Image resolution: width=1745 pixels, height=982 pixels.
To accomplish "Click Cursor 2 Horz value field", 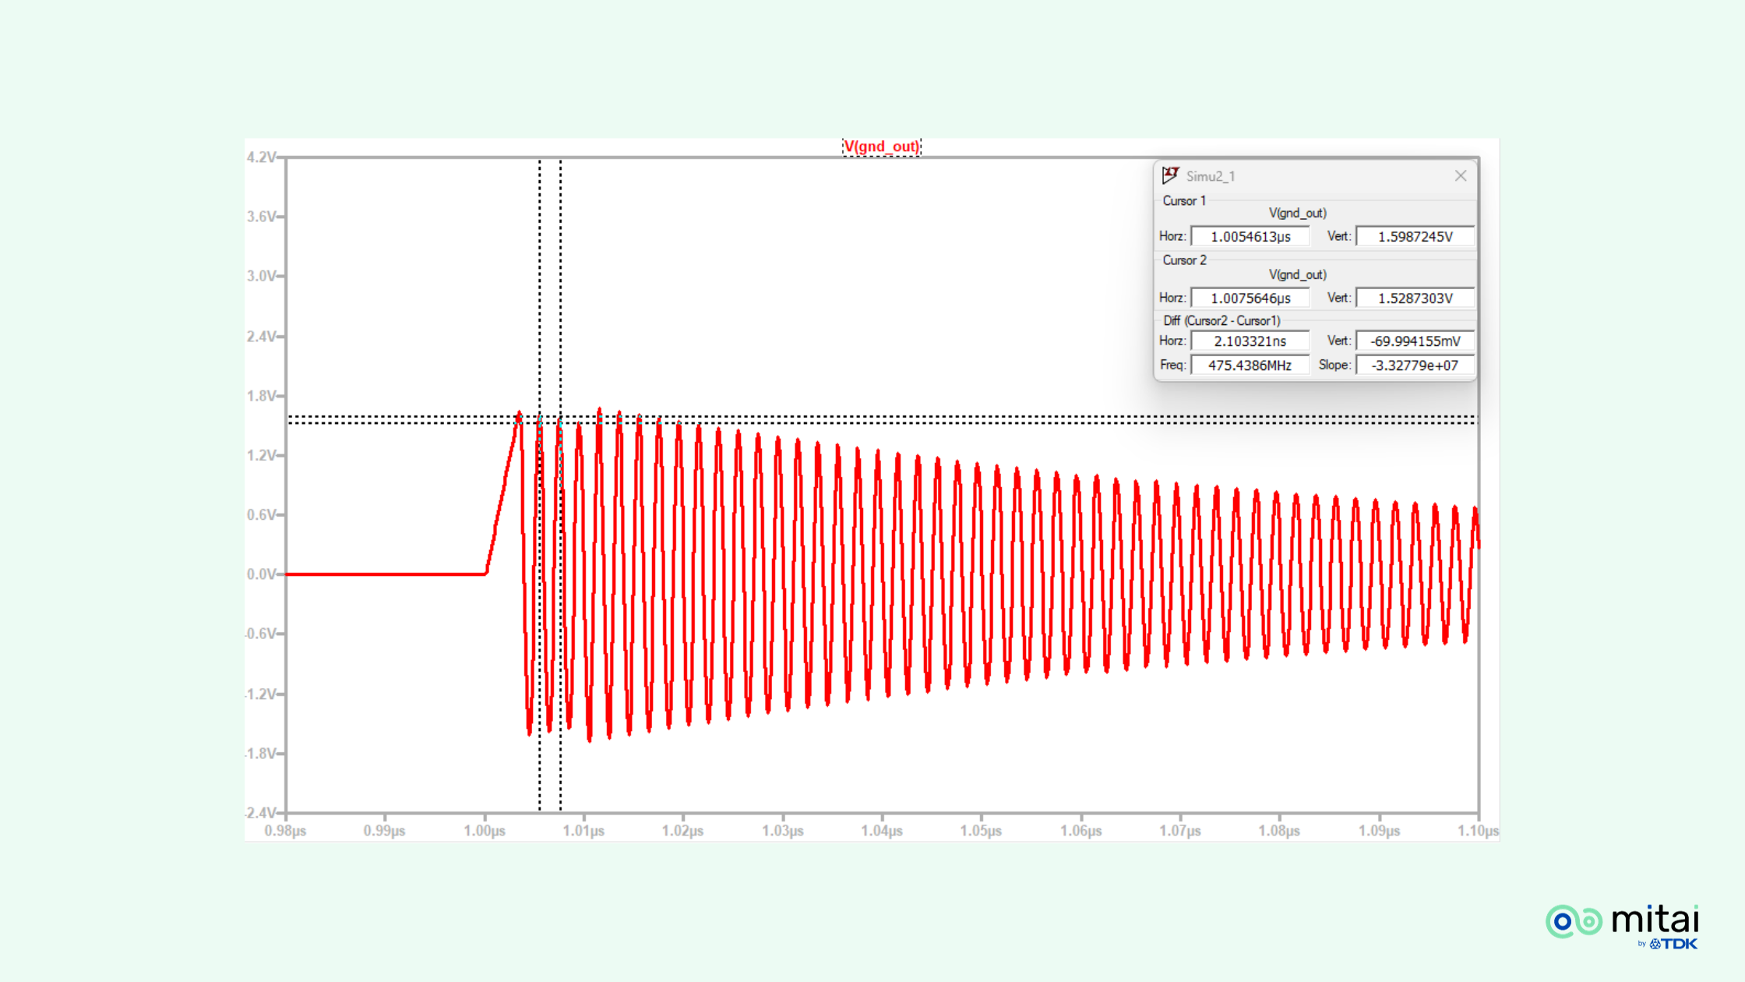I will coord(1250,298).
